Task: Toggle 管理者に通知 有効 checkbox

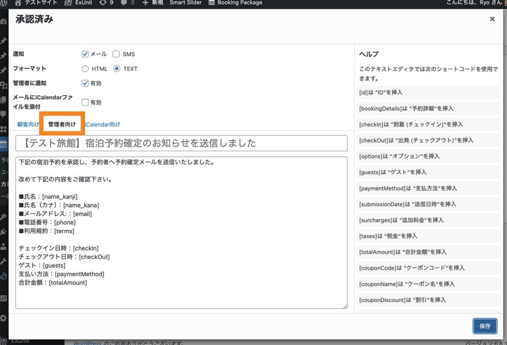Action: pos(85,83)
